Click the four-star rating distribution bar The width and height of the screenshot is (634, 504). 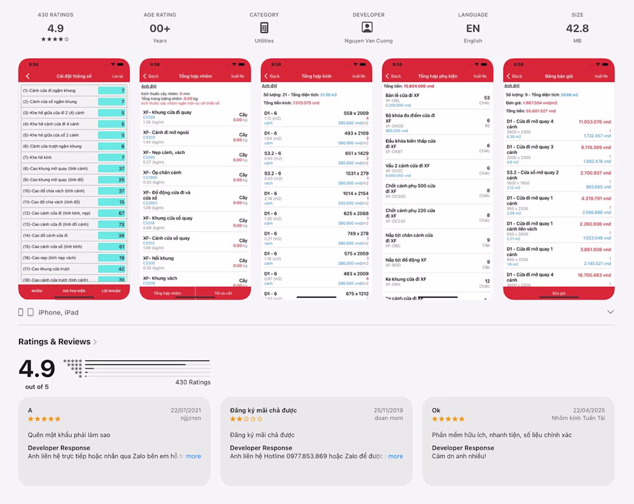(x=148, y=364)
